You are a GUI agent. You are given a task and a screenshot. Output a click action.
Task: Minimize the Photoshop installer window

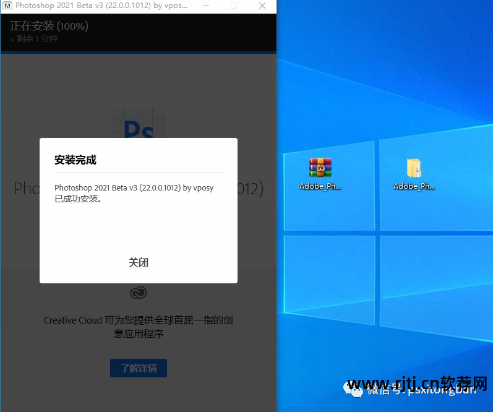tap(206, 6)
